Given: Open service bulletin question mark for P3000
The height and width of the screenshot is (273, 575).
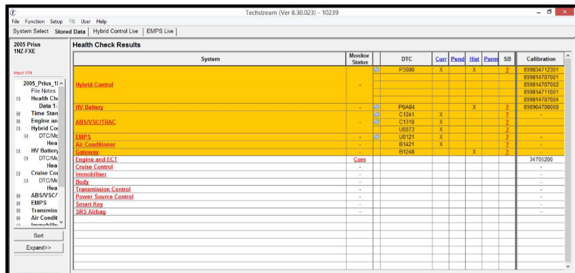Looking at the screenshot, I should [x=507, y=70].
